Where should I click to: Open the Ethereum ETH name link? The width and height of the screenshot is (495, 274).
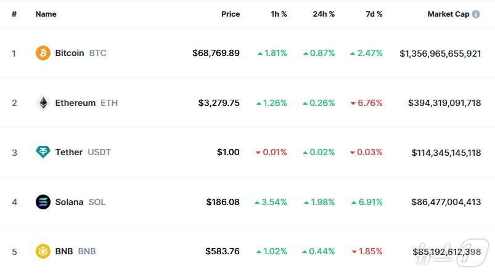click(x=86, y=103)
